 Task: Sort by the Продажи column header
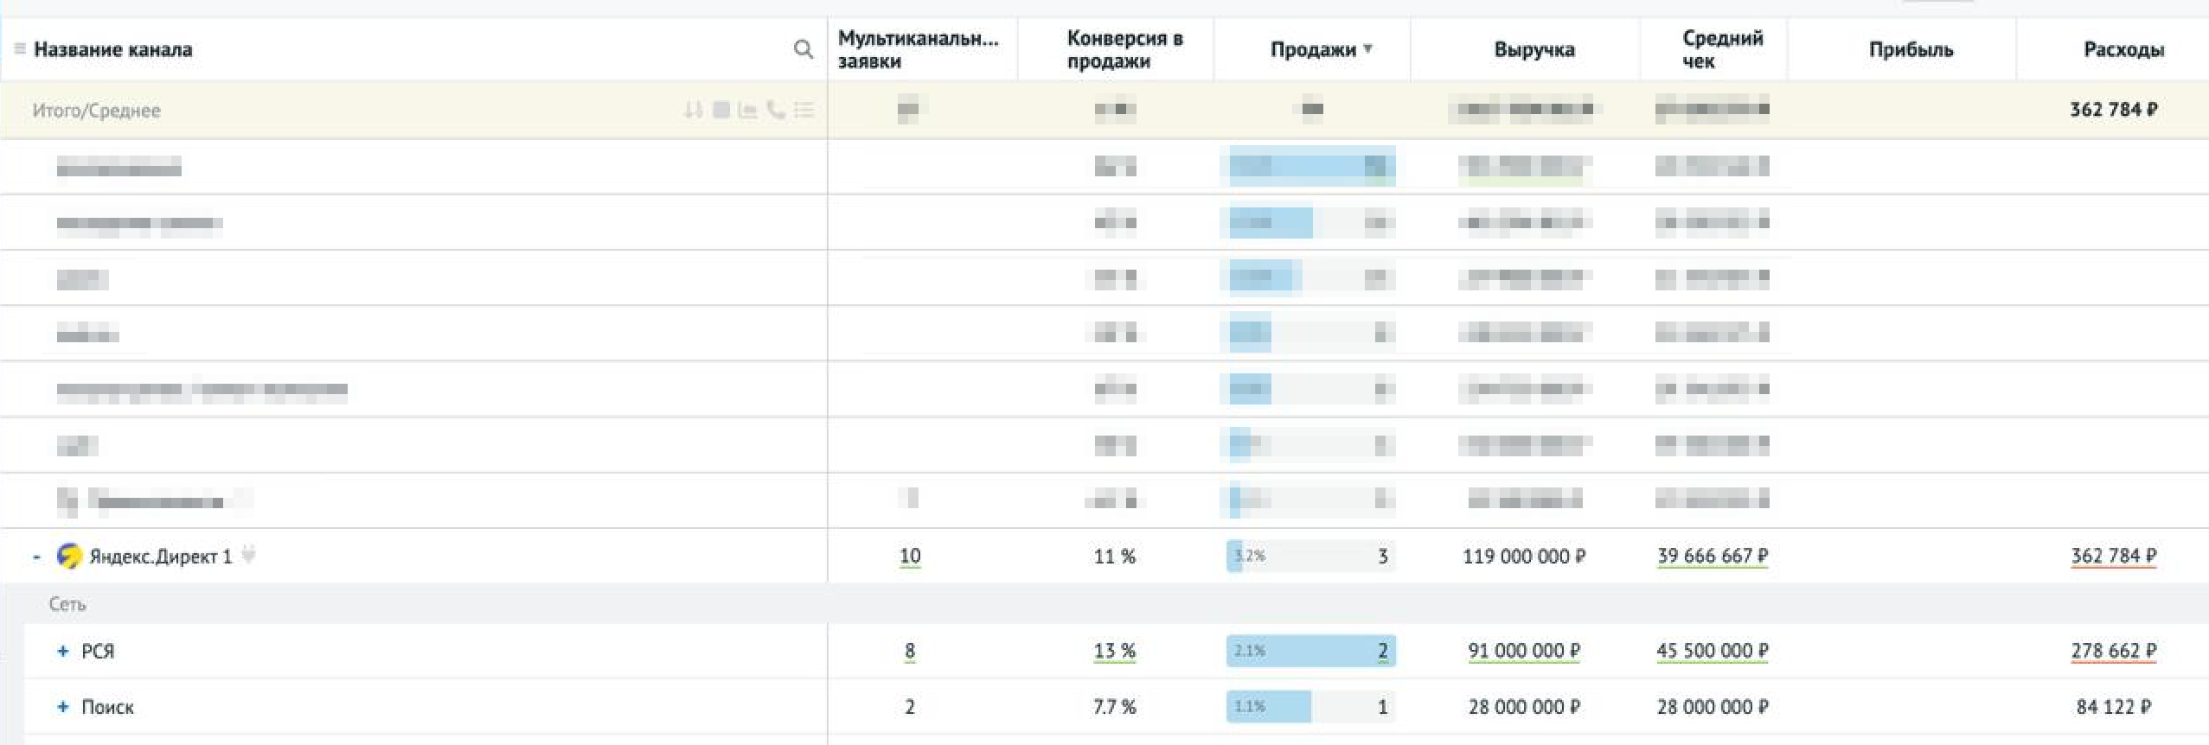coord(1312,49)
